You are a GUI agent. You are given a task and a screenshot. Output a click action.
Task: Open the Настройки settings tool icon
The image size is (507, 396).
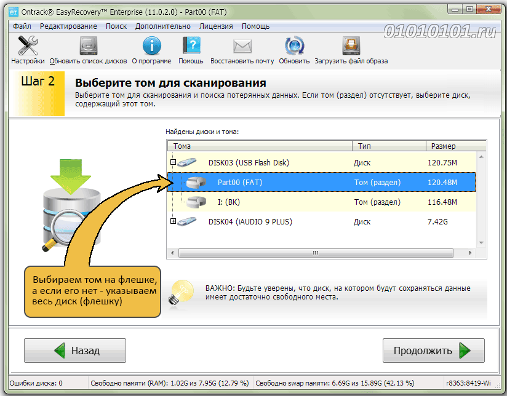(x=28, y=46)
